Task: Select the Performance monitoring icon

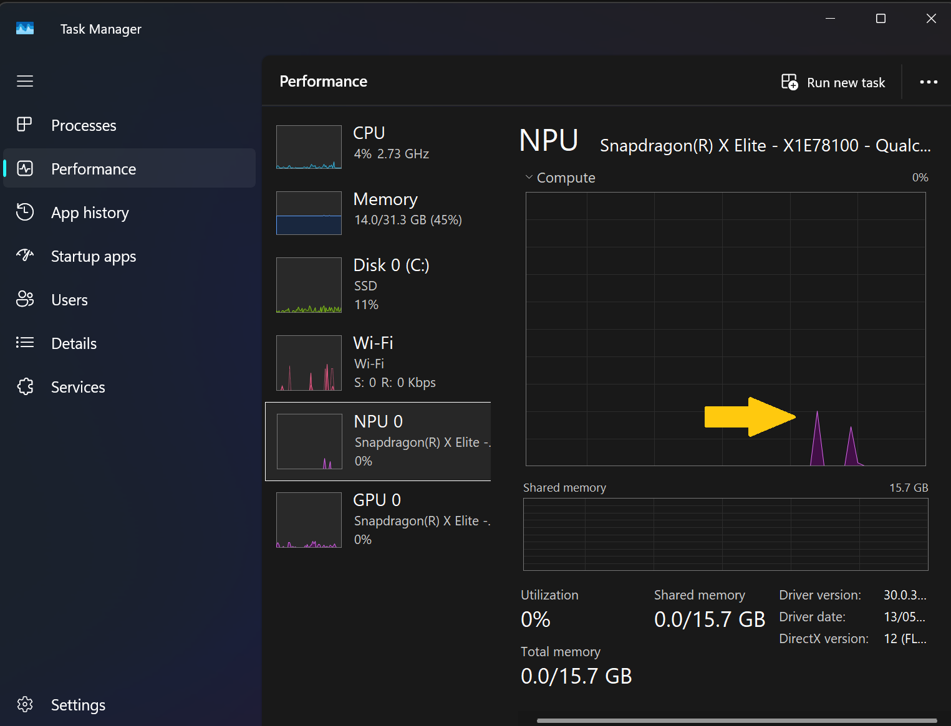Action: pyautogui.click(x=24, y=168)
